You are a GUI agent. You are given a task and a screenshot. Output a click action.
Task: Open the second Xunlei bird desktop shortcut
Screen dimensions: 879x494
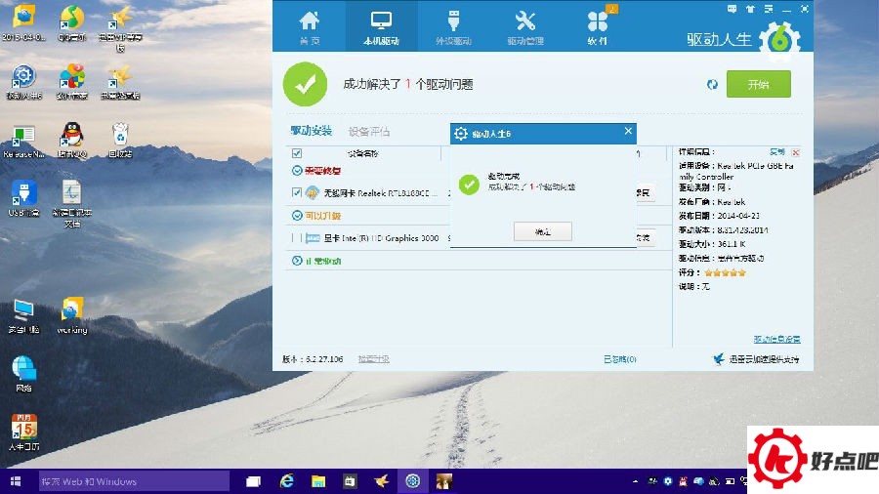click(120, 75)
